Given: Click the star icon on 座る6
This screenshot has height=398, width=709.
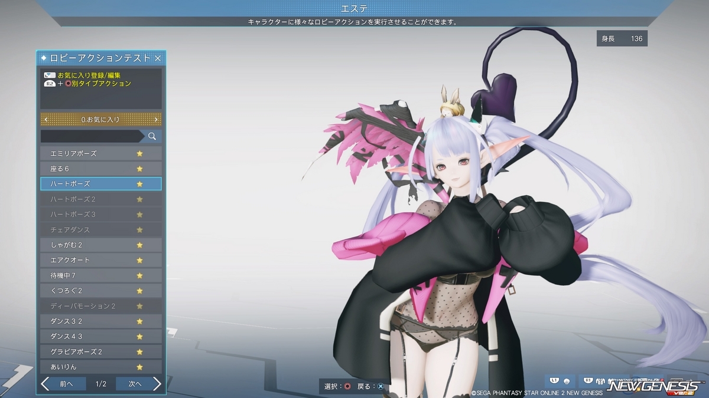Looking at the screenshot, I should (139, 169).
